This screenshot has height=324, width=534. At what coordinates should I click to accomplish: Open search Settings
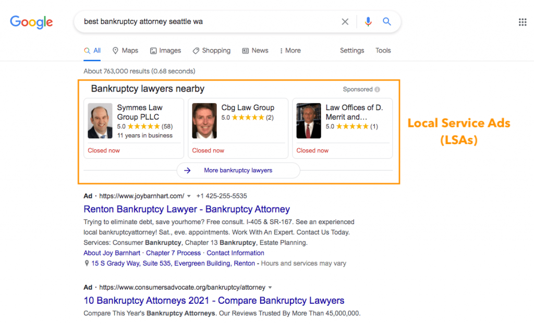point(352,50)
